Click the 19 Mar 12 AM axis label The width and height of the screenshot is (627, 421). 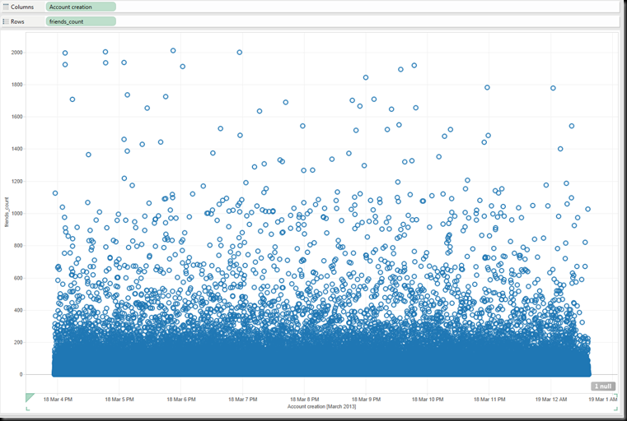click(551, 399)
